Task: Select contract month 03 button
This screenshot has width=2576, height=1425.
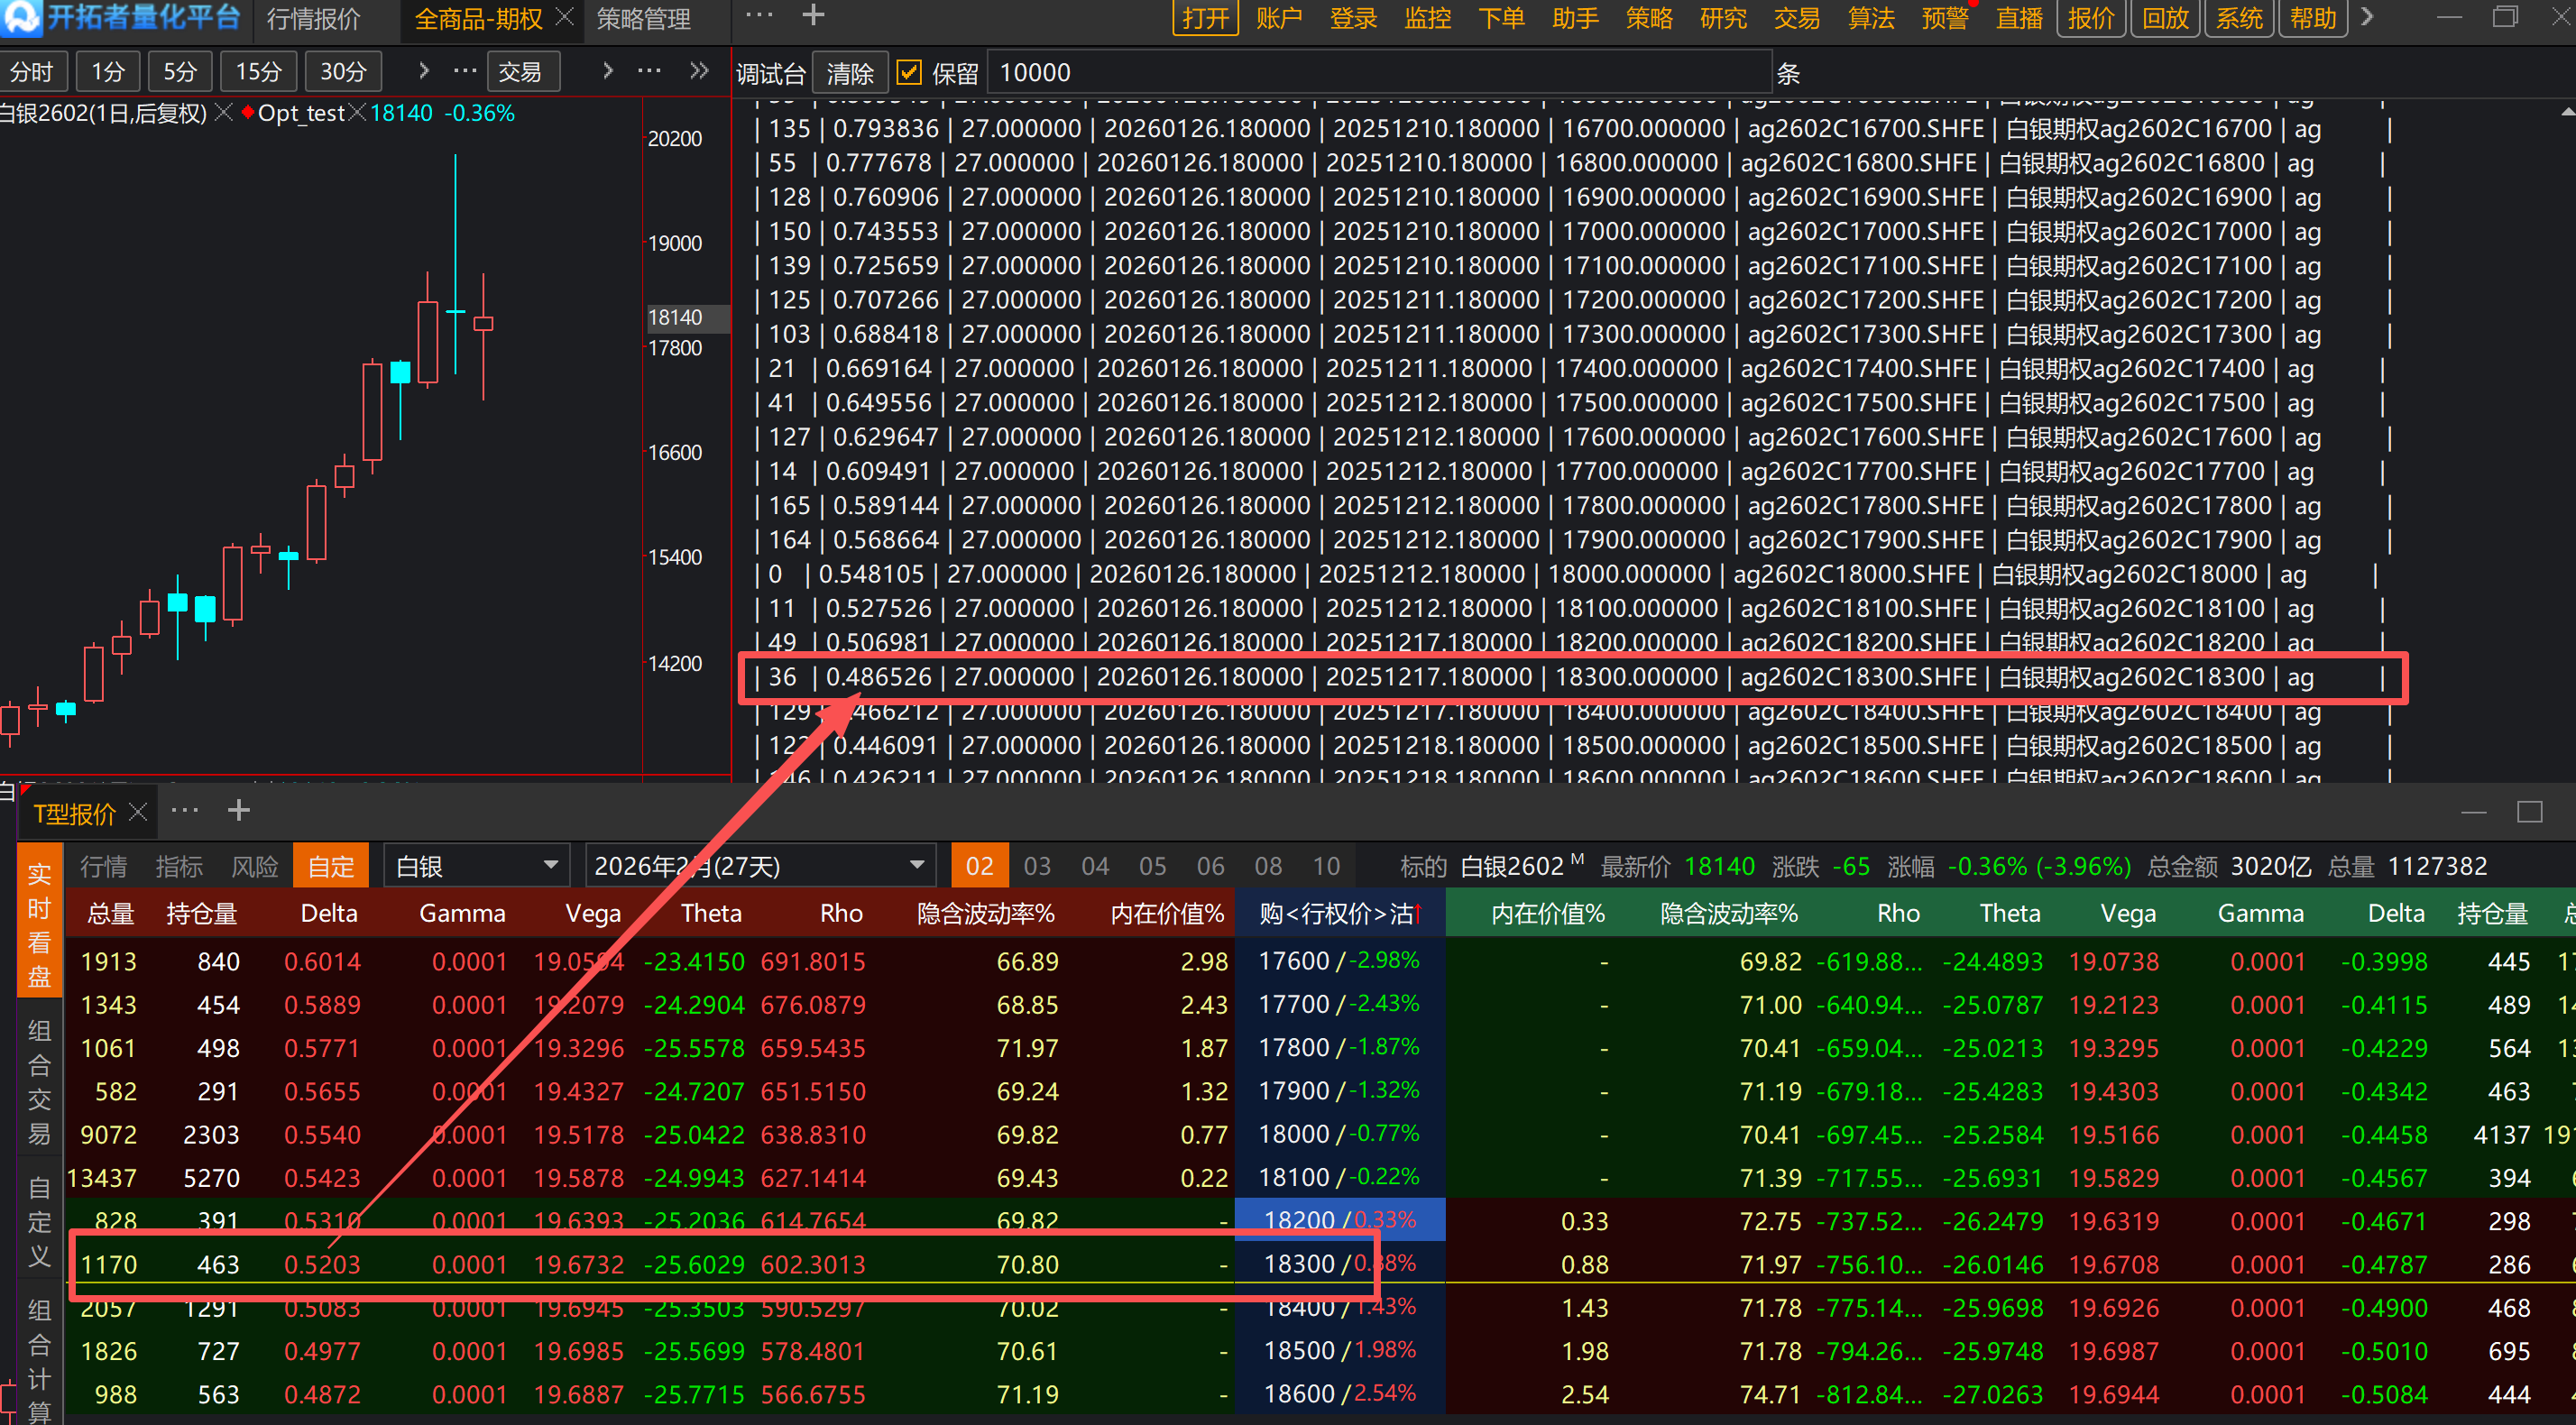Action: (1036, 866)
